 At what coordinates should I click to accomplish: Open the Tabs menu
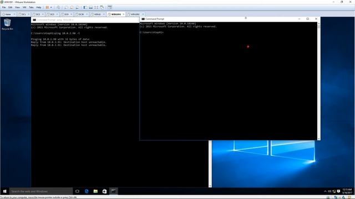[x=31, y=7]
